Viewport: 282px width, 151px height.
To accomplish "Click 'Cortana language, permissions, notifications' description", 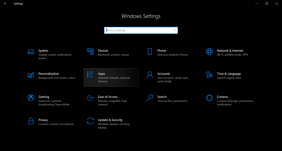I will (235, 103).
